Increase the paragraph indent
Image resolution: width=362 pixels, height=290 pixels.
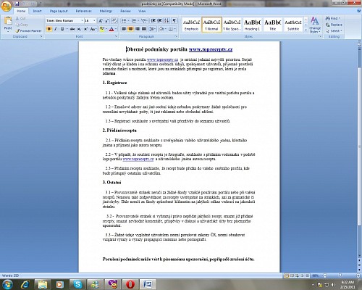click(159, 21)
